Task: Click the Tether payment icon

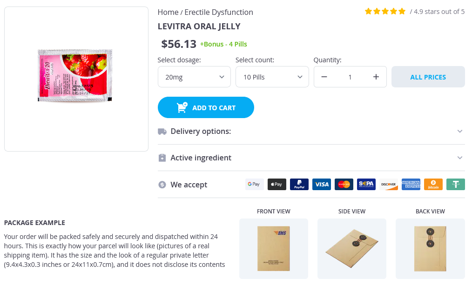Action: 456,185
